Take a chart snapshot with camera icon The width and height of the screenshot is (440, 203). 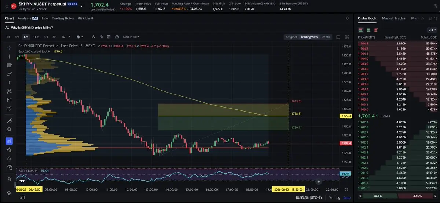(x=117, y=37)
